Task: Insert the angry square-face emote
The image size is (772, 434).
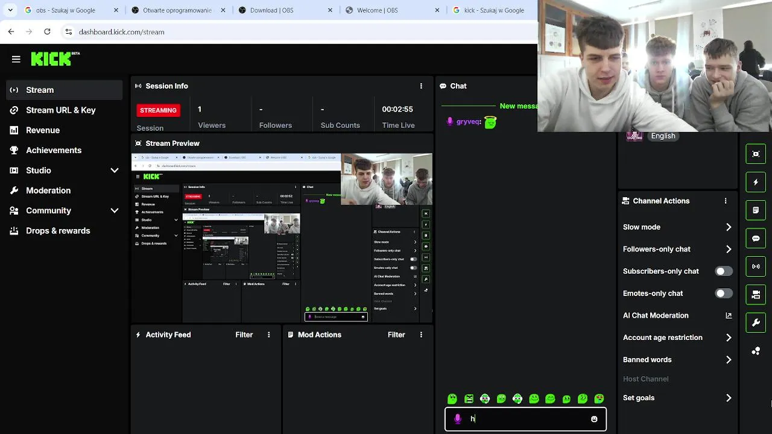Action: (x=469, y=398)
